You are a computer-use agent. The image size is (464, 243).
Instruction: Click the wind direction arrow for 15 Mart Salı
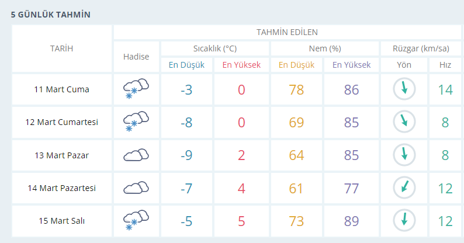click(404, 220)
